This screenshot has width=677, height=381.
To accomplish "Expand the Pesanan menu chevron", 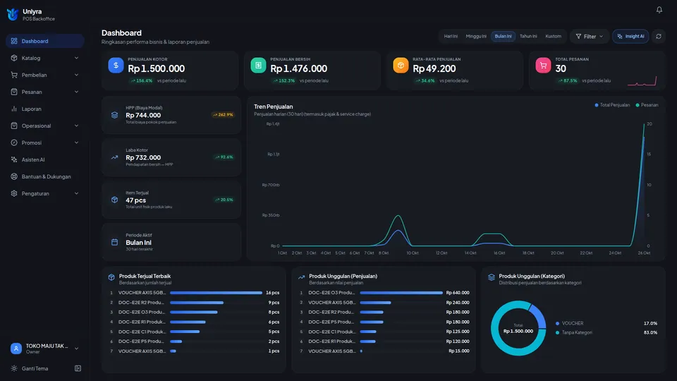I will tap(76, 92).
